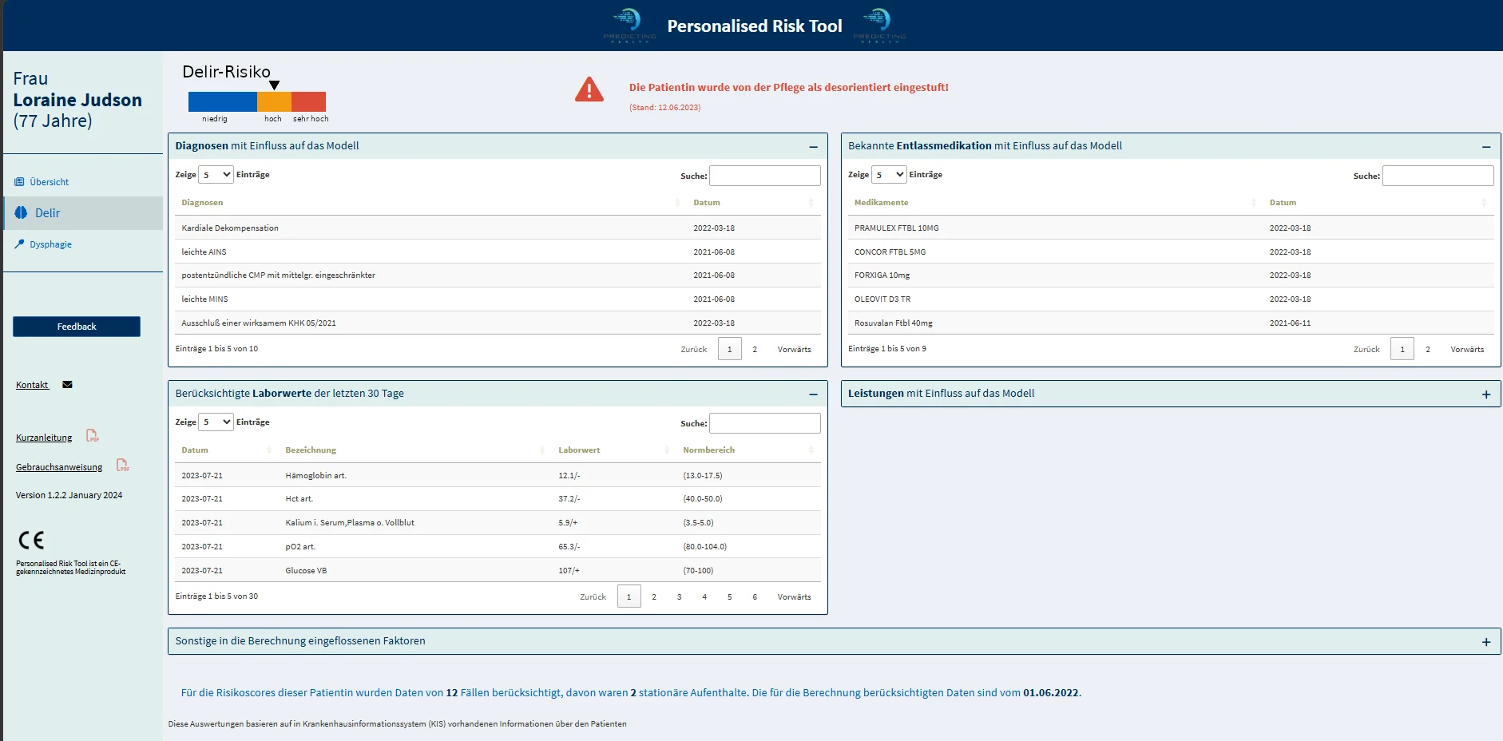Viewport: 1503px width, 741px height.
Task: Focus the Laborwerte search field
Action: tap(765, 423)
